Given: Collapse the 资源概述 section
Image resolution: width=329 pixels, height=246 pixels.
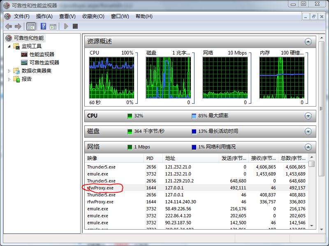Looking at the screenshot, I should (x=308, y=42).
